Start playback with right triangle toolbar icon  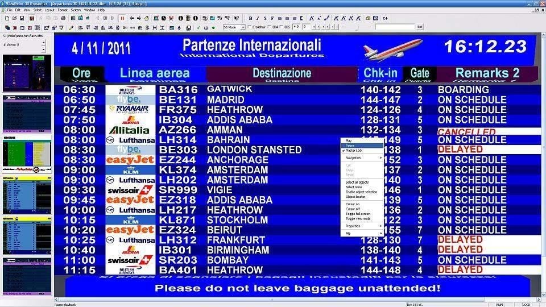(x=113, y=18)
